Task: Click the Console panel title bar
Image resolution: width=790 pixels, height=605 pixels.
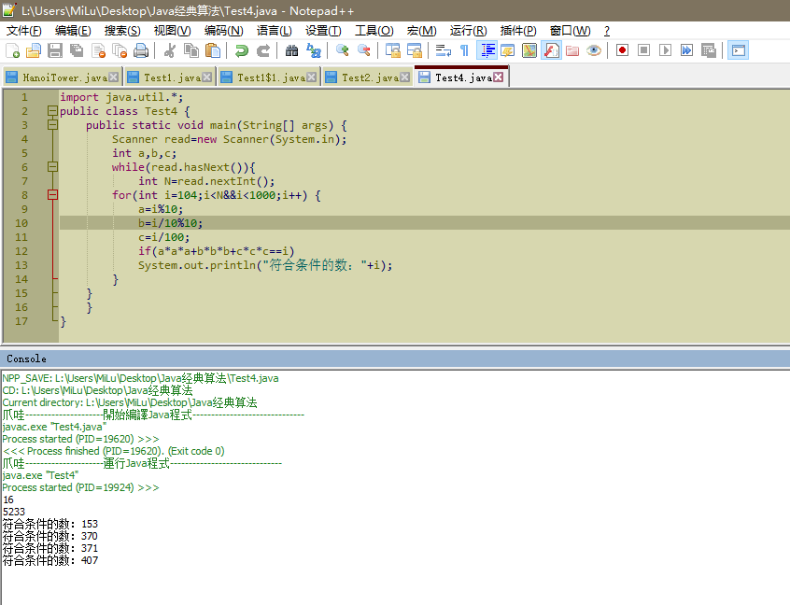Action: (395, 359)
